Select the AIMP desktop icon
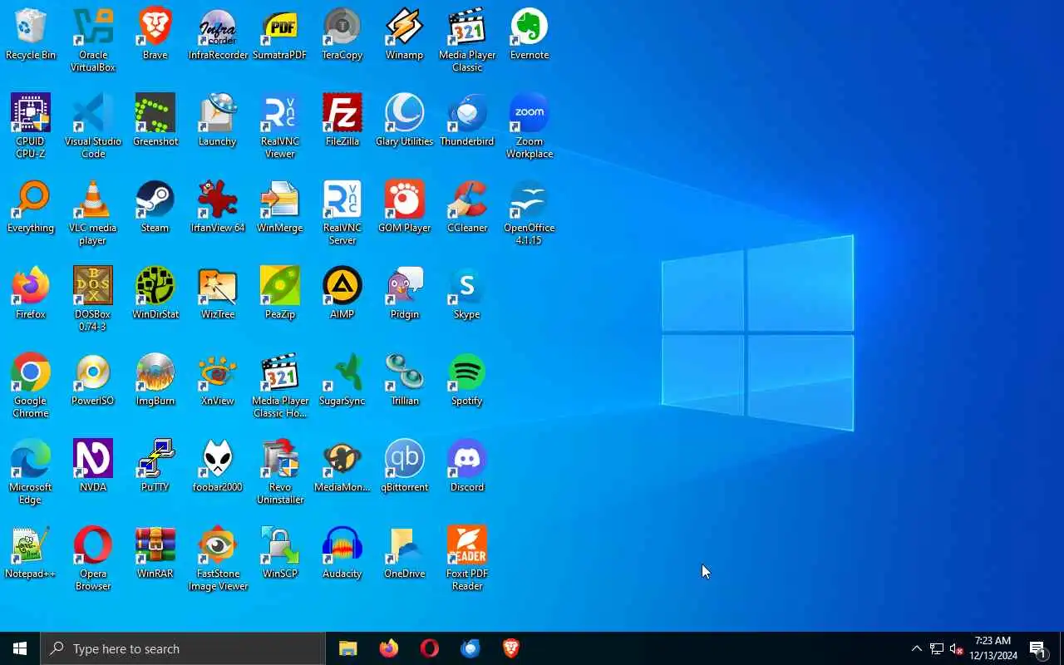The height and width of the screenshot is (665, 1064). click(x=342, y=294)
